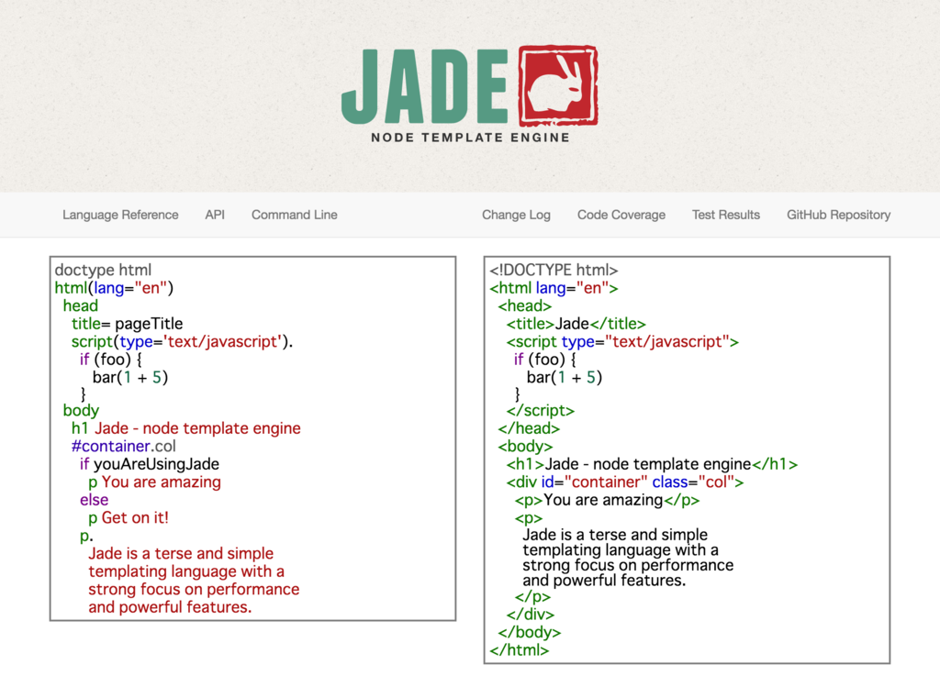Open Test Results link

726,215
